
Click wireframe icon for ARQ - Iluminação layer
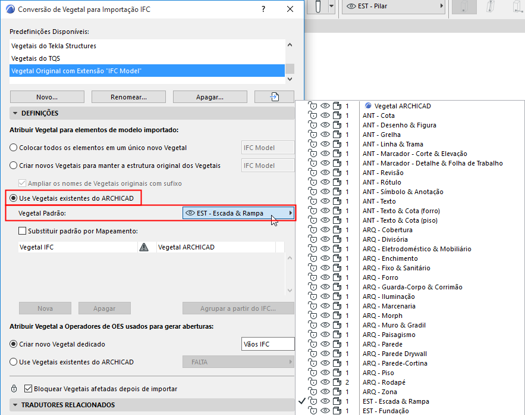tap(337, 297)
